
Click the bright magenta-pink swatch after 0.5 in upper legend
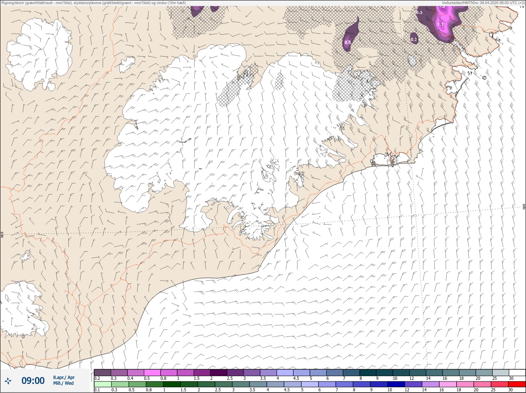pyautogui.click(x=152, y=372)
